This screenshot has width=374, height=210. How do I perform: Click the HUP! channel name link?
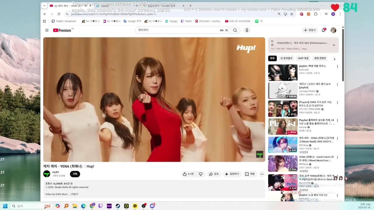[x=56, y=172]
